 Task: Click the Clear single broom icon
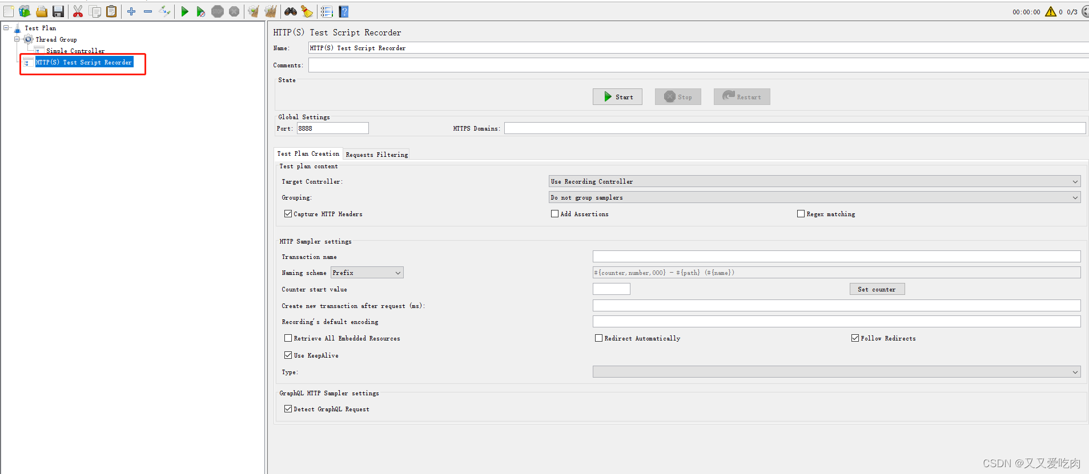click(x=254, y=11)
